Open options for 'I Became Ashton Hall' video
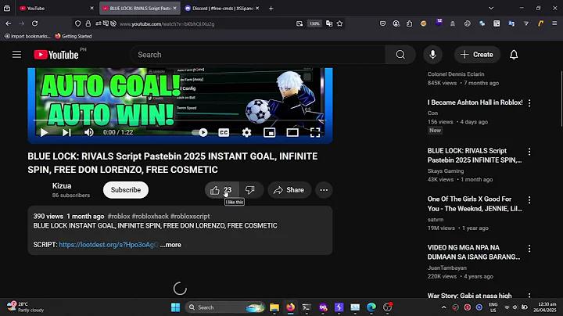This screenshot has width=563, height=316. pos(529,103)
